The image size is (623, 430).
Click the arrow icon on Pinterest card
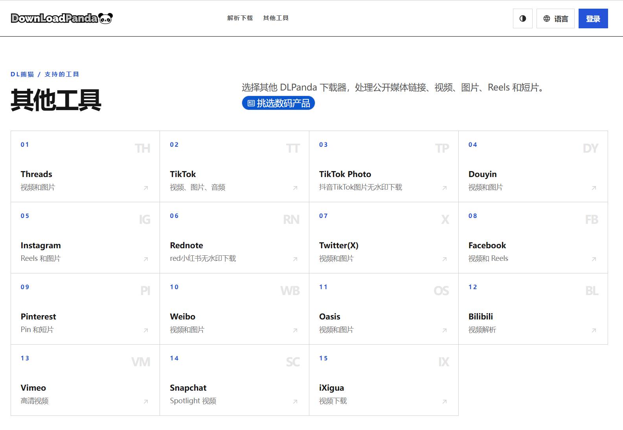pos(146,330)
